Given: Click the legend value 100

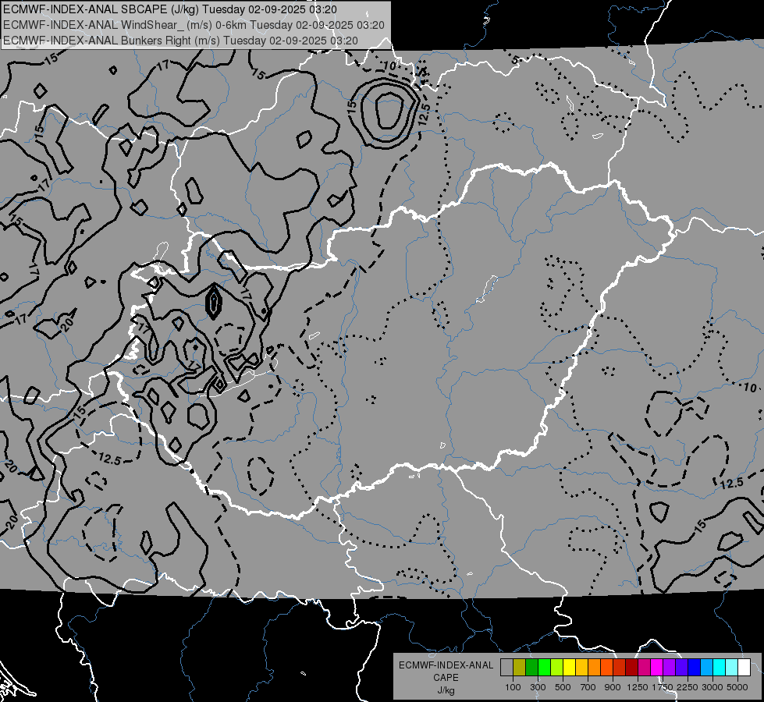Looking at the screenshot, I should [x=513, y=687].
